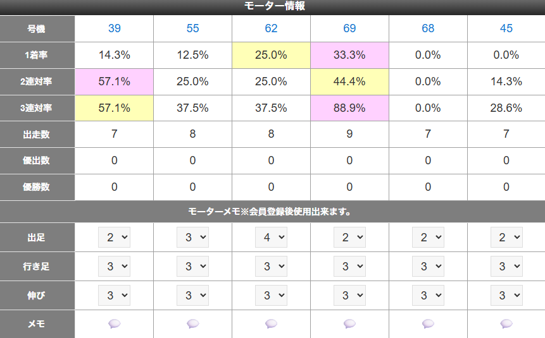Viewport: 545px width, 338px height.
Task: Expand the 行き足 dropdown for motor 68
Action: coord(428,266)
